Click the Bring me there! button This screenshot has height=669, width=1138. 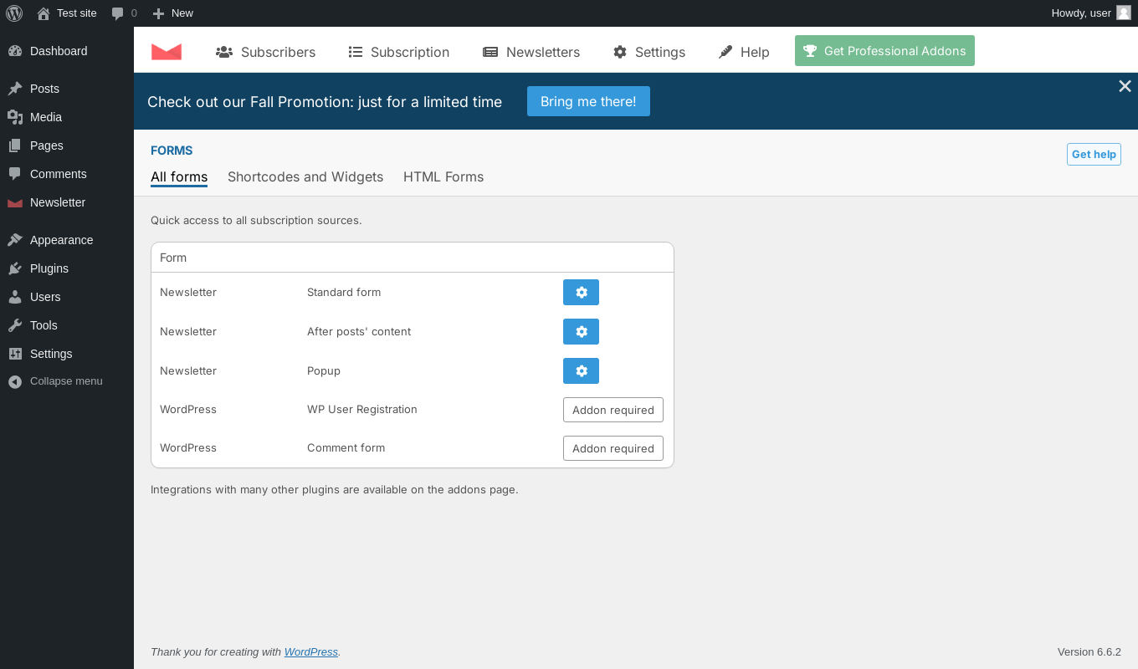pyautogui.click(x=588, y=101)
